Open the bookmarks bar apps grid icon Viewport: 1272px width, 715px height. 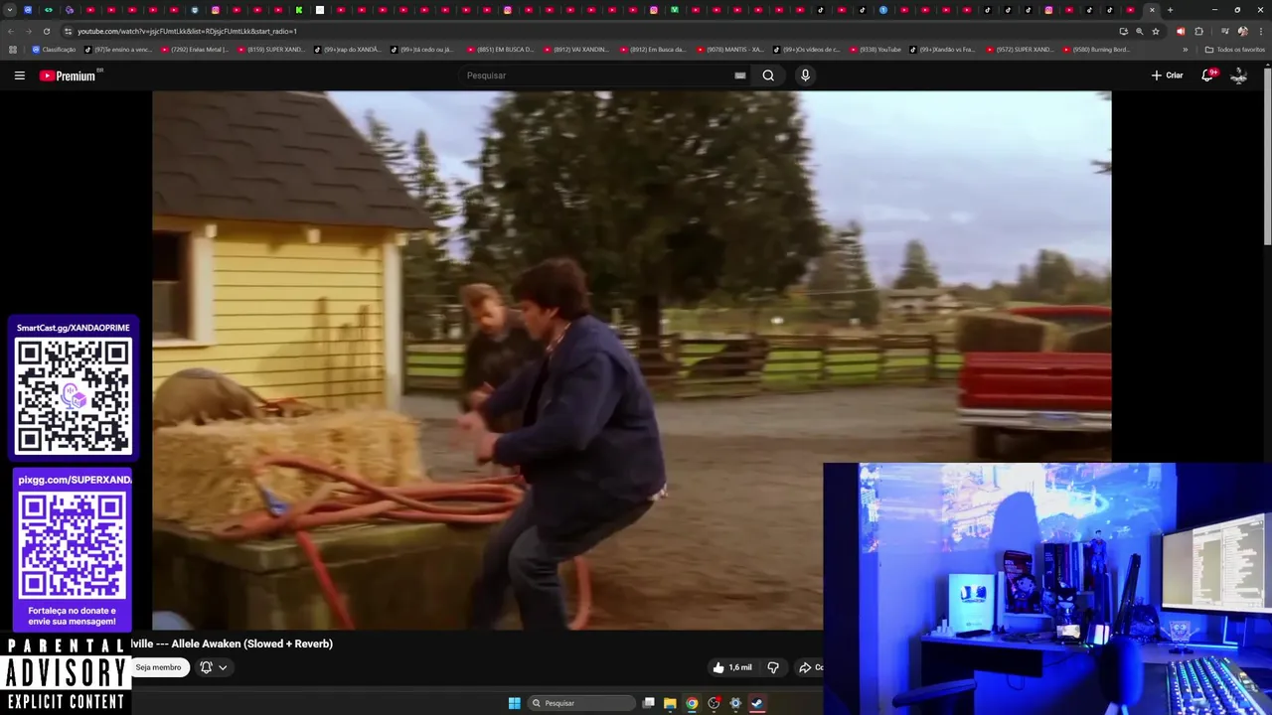13,50
